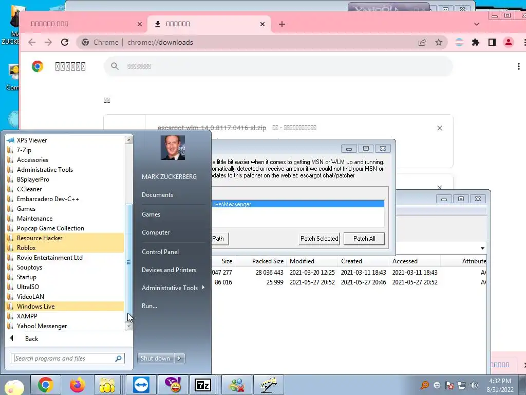
Task: Launch Firefox from the taskbar
Action: tap(77, 385)
